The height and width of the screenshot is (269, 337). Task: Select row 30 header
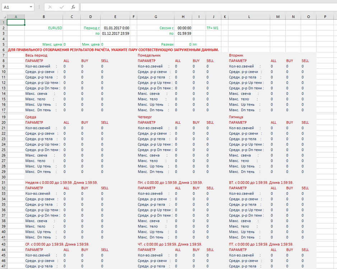4,177
